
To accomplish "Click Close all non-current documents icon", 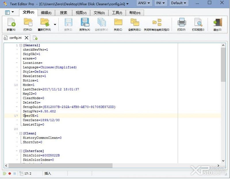I will (x=157, y=23).
